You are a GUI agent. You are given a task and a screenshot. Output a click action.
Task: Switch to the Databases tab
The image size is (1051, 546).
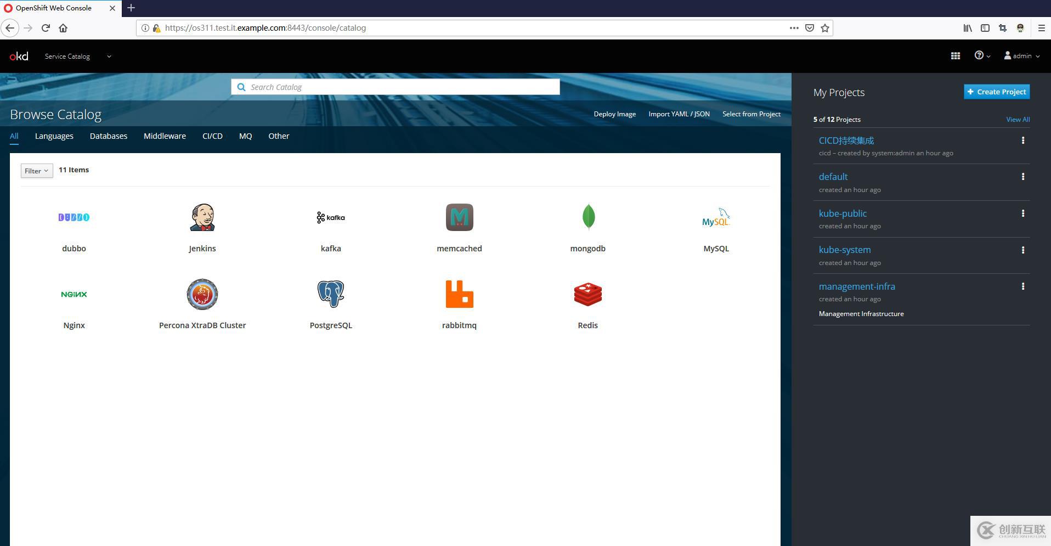coord(109,136)
